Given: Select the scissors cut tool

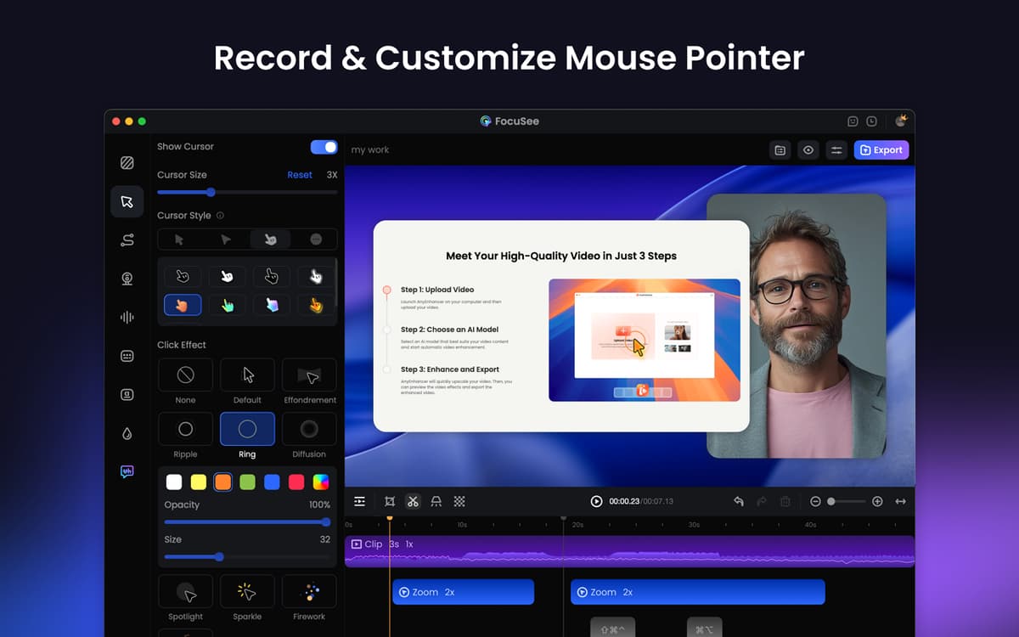Looking at the screenshot, I should [x=413, y=502].
